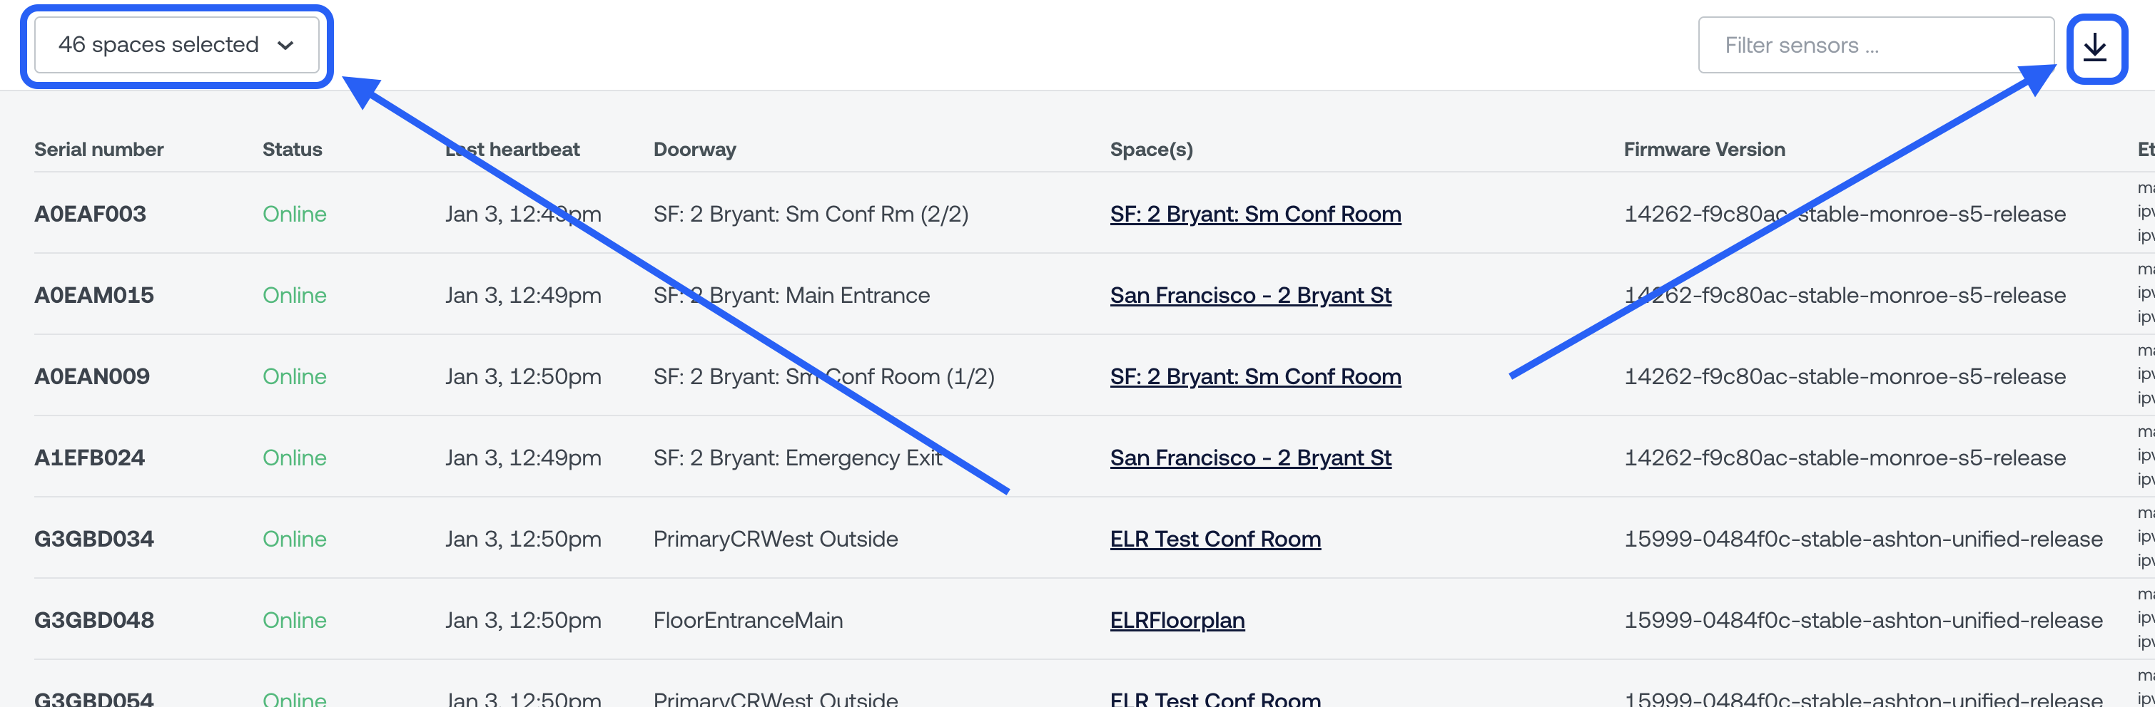This screenshot has height=707, width=2155.
Task: Click the FloorEntranceMain doorway cell
Action: (748, 620)
